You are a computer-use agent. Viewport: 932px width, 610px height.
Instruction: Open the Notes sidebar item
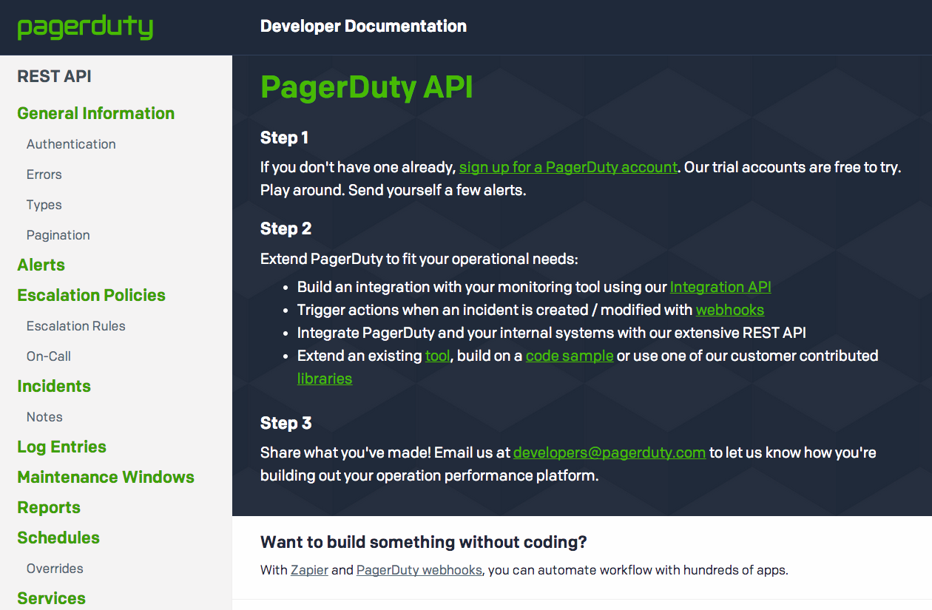(x=44, y=417)
